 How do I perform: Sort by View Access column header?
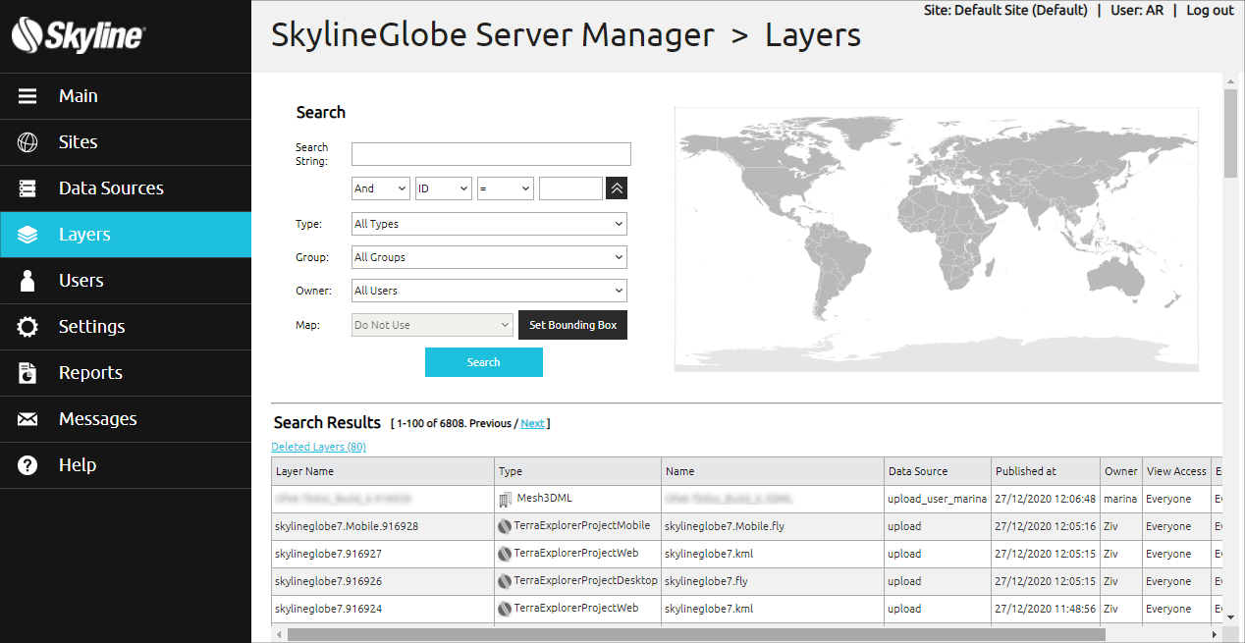1177,471
